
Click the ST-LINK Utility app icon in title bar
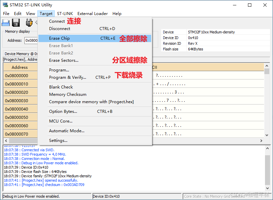[x=5, y=5]
